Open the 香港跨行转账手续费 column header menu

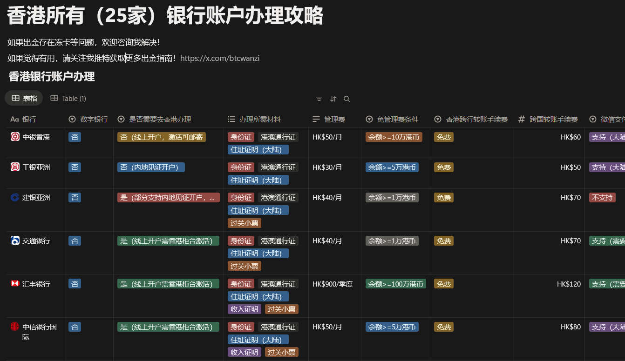[472, 120]
